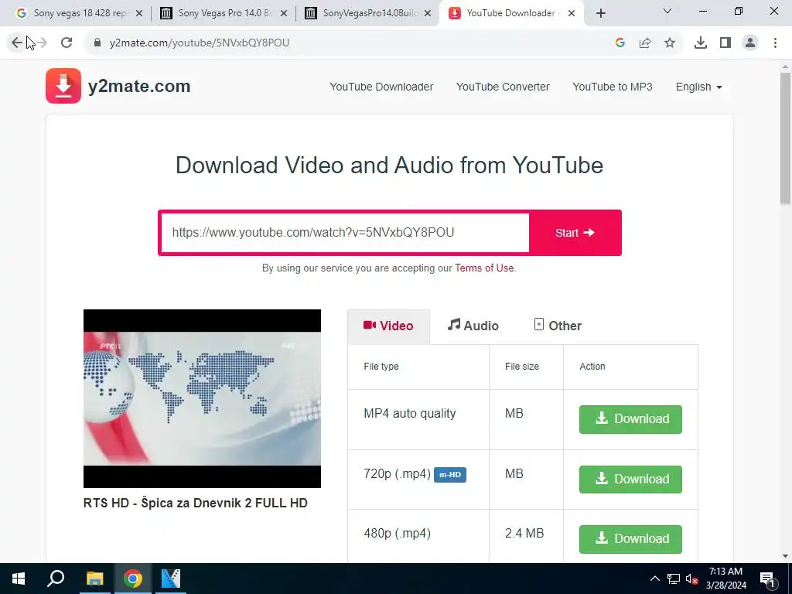Open Windows taskbar search

[56, 579]
